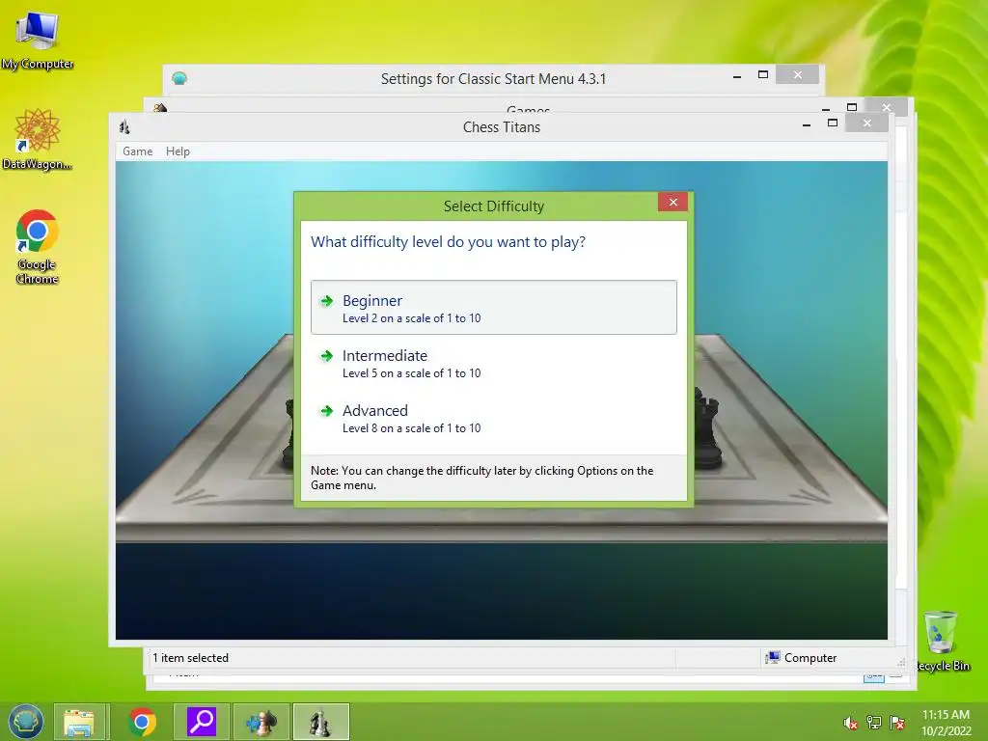Viewport: 988px width, 741px height.
Task: Click the green arrow beside Beginner
Action: click(x=326, y=301)
